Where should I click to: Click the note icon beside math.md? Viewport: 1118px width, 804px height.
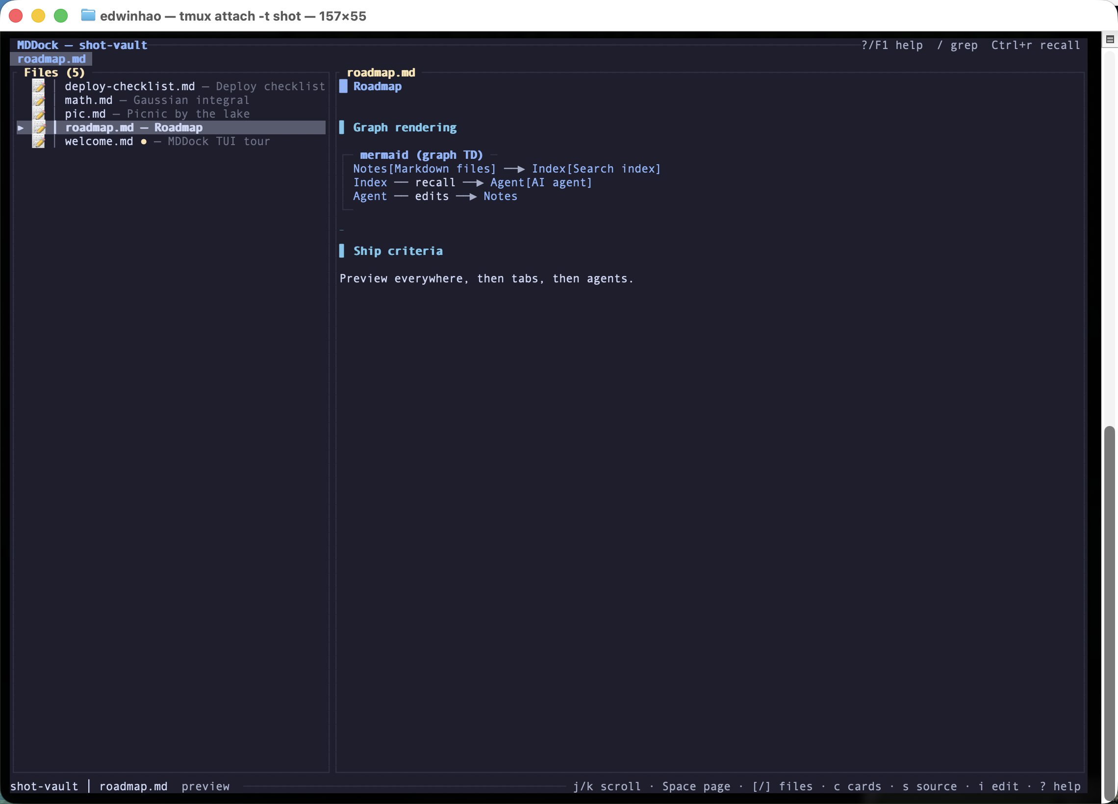point(38,100)
